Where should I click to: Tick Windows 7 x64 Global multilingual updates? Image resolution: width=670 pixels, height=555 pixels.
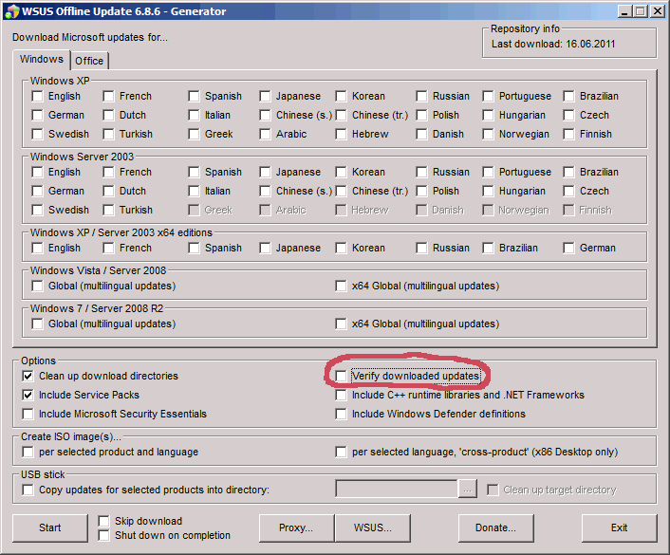[x=341, y=324]
